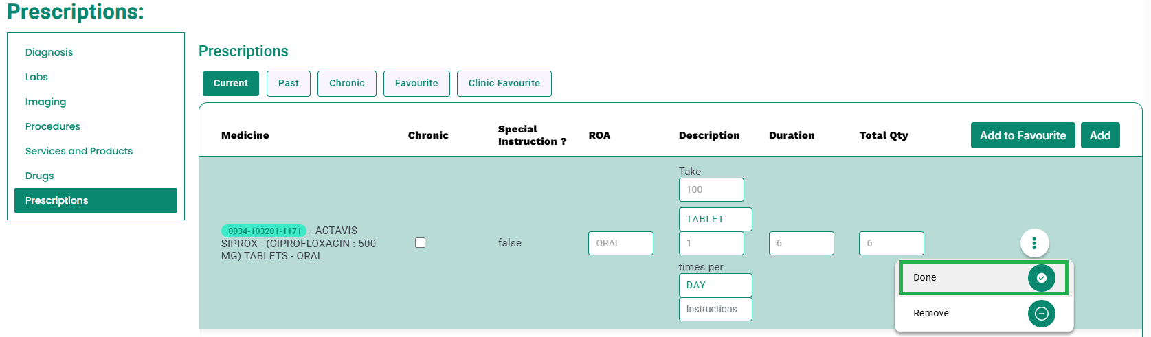Switch to the Past prescriptions tab
The height and width of the screenshot is (337, 1151).
point(289,84)
